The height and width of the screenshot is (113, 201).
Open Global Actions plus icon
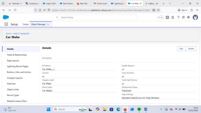167,17
